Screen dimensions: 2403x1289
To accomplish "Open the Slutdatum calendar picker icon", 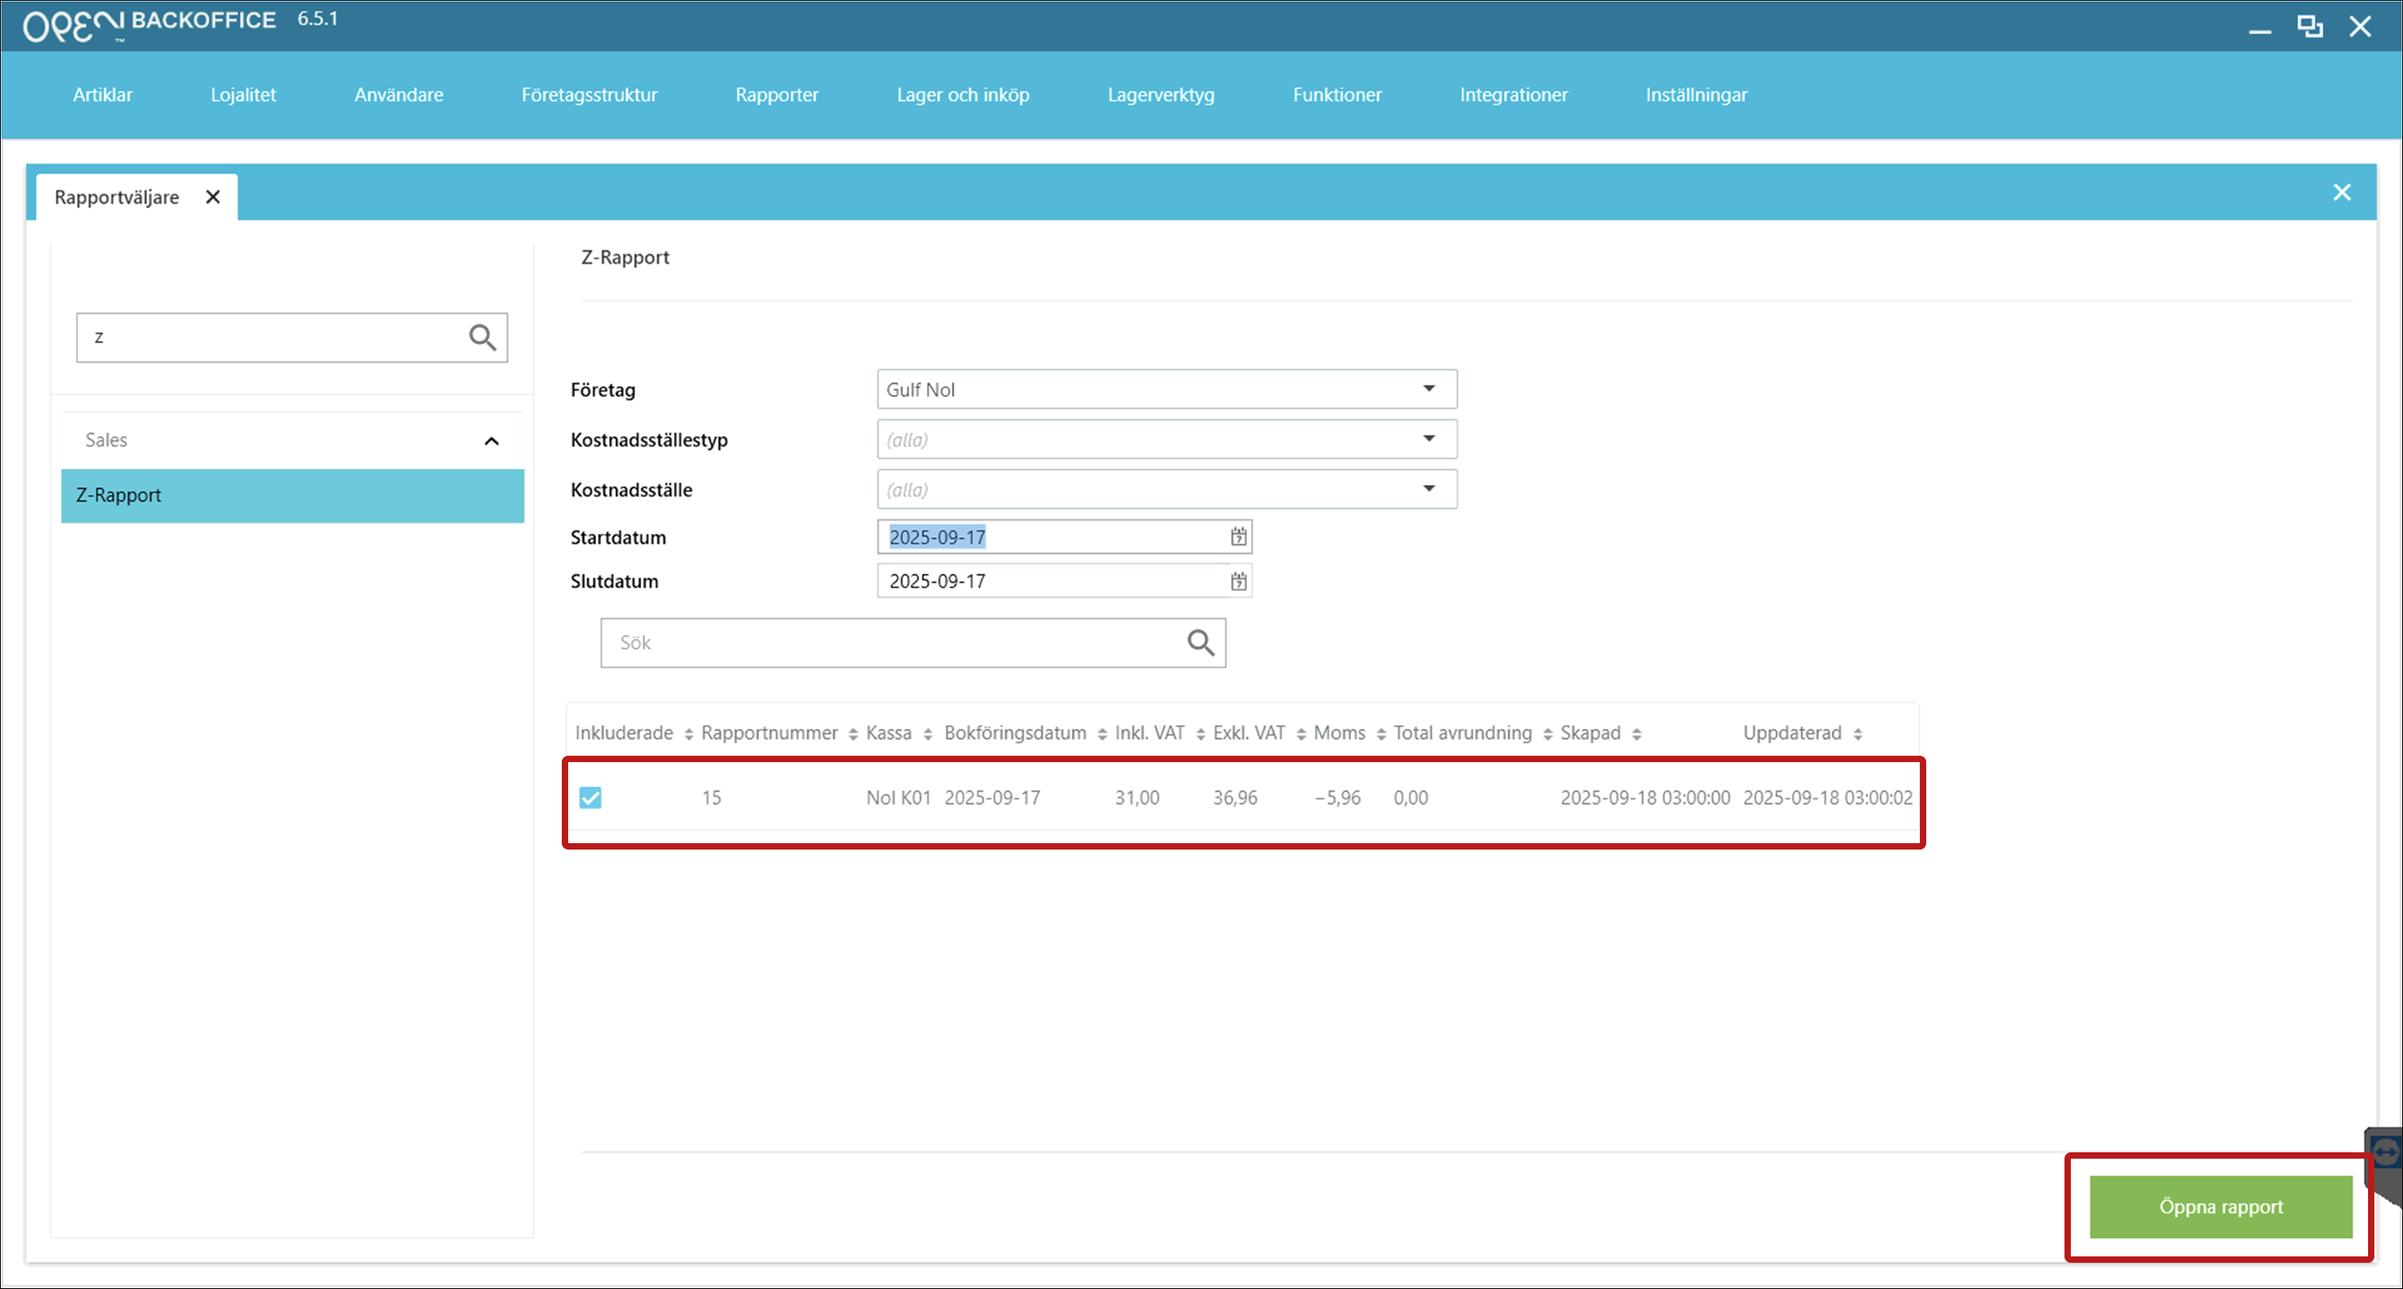I will point(1238,581).
